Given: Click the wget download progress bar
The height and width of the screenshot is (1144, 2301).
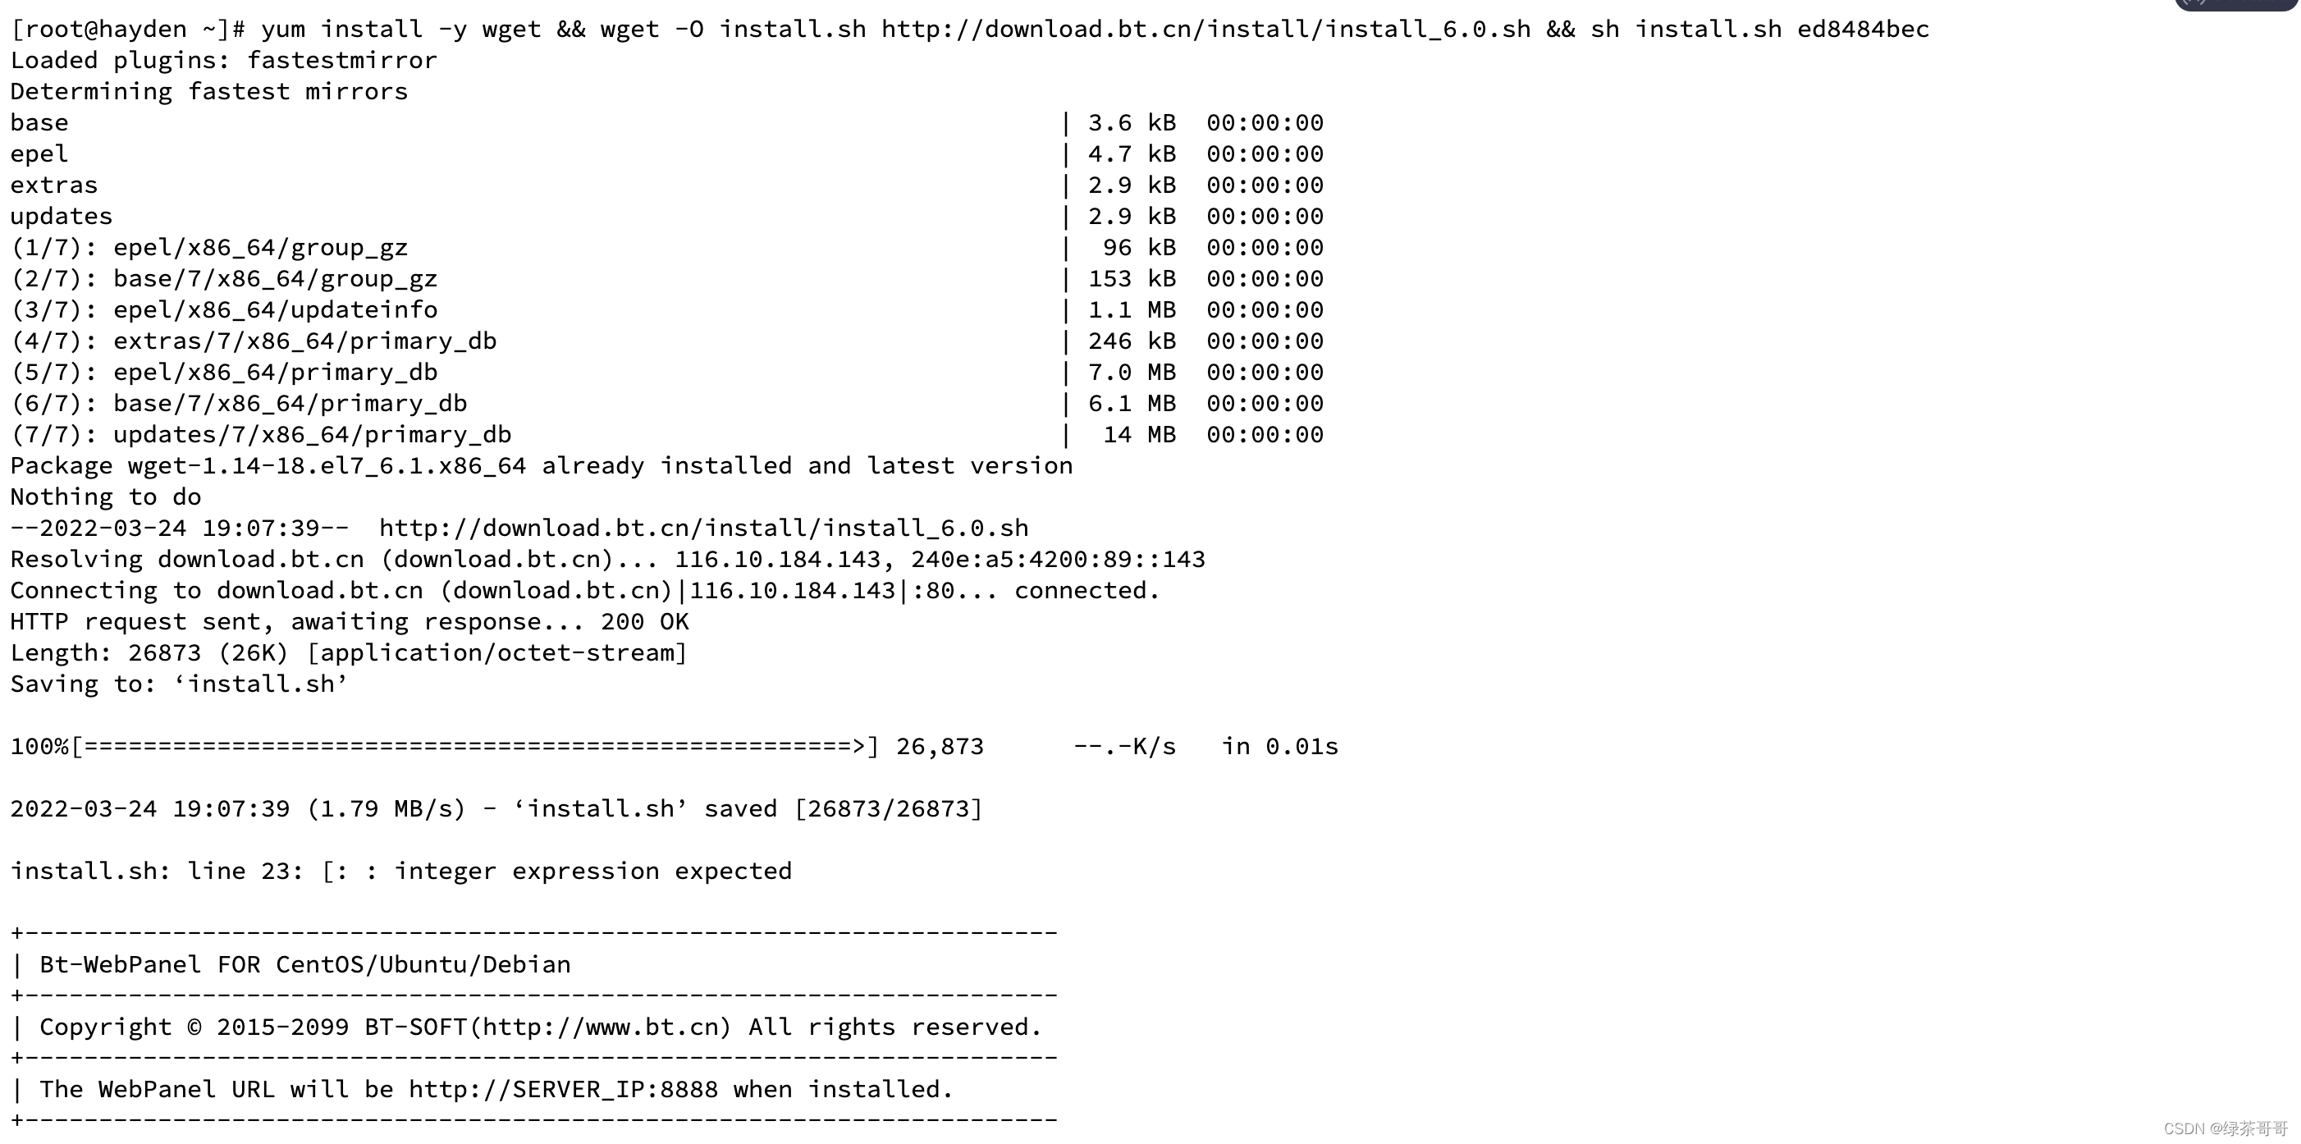Looking at the screenshot, I should click(x=473, y=747).
